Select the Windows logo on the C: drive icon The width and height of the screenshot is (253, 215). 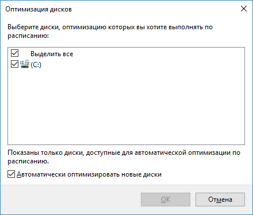(x=22, y=62)
